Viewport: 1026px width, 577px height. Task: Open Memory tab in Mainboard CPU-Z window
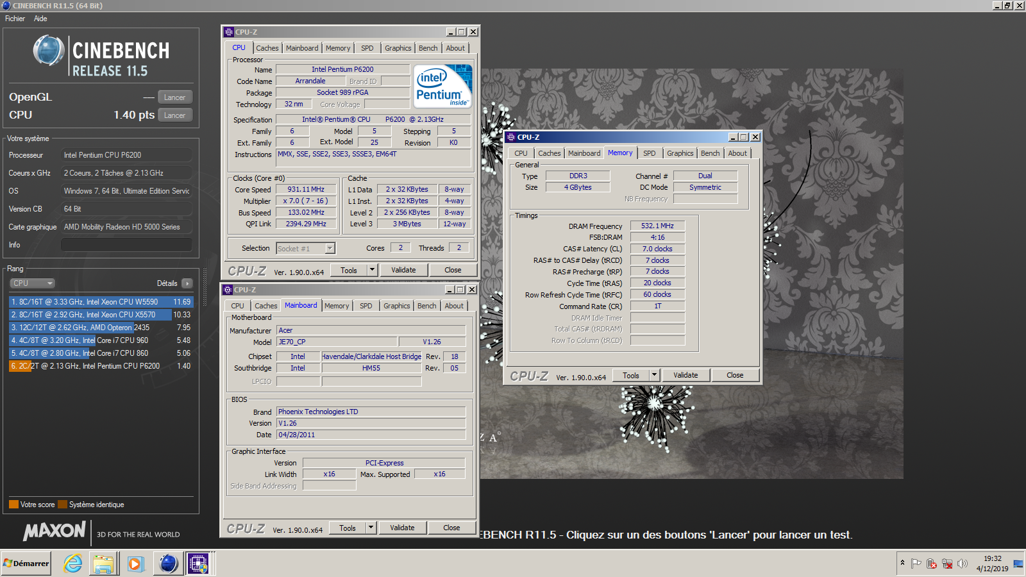point(337,306)
